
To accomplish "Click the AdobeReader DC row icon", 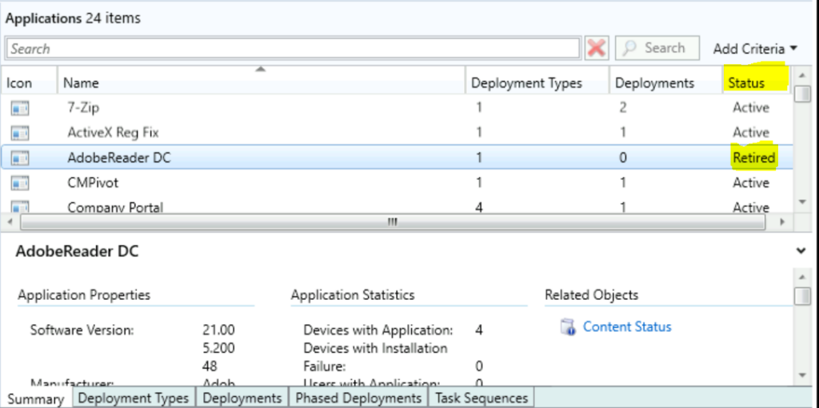I will pyautogui.click(x=20, y=158).
